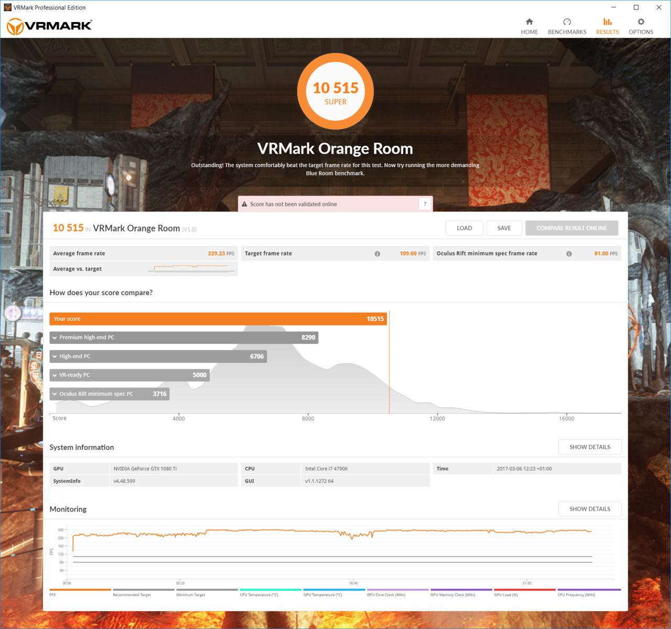Click the 10 515 SUPER score badge
This screenshot has width=671, height=629.
[x=335, y=91]
